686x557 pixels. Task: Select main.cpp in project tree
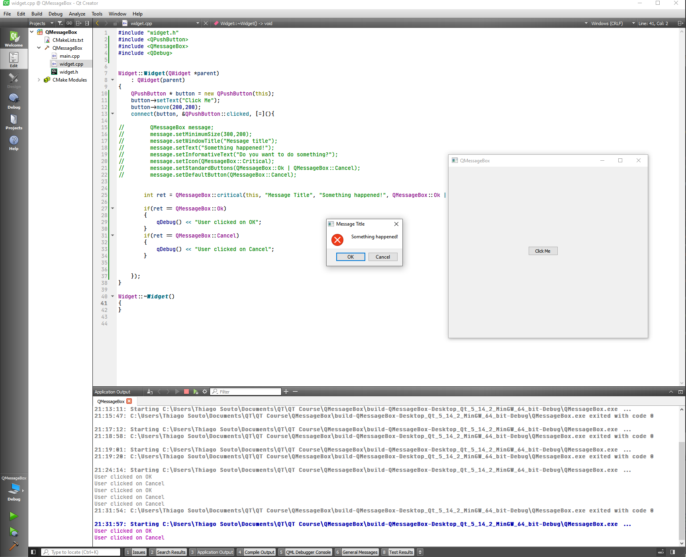coord(70,56)
